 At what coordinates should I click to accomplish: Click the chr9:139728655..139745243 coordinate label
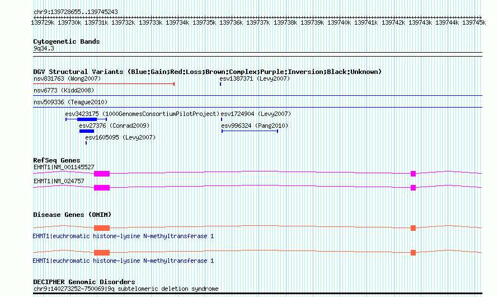pos(76,12)
